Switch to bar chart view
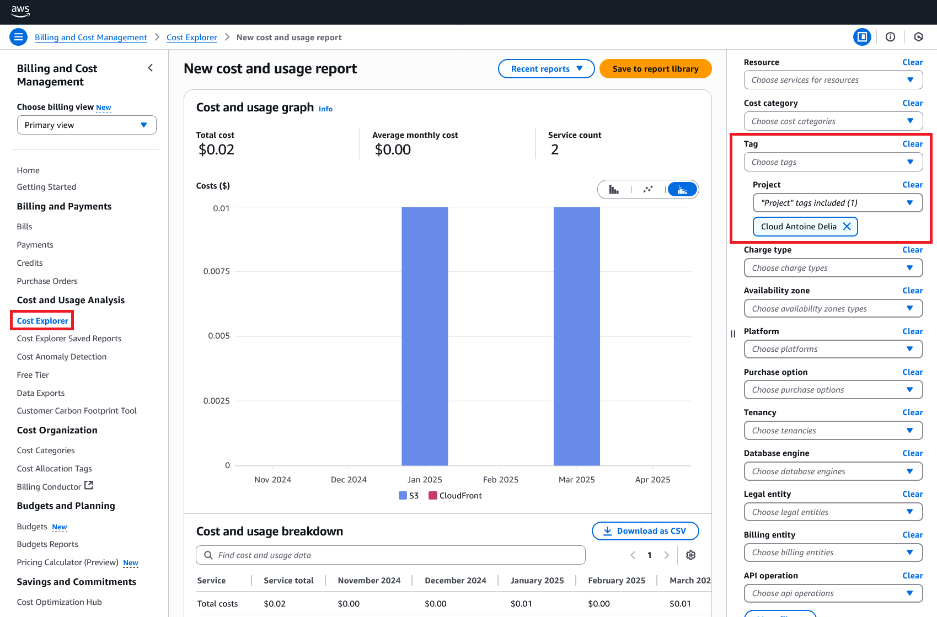The height and width of the screenshot is (617, 937). [x=614, y=190]
